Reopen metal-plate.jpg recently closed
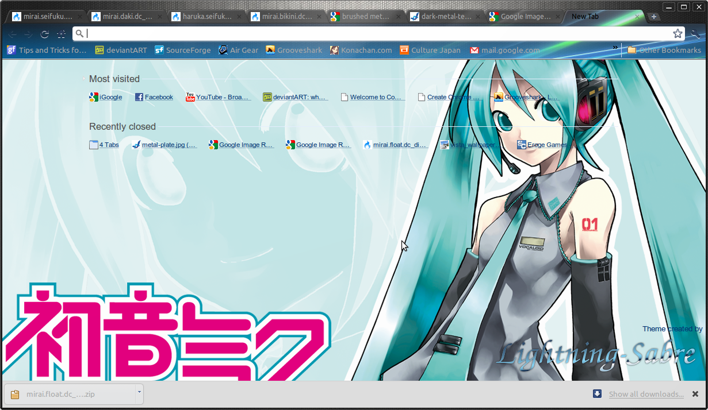Image resolution: width=708 pixels, height=410 pixels. coord(164,145)
